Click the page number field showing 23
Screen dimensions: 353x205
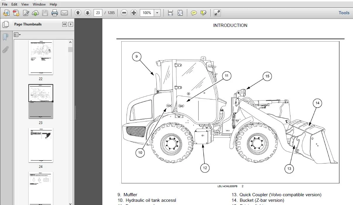(98, 13)
